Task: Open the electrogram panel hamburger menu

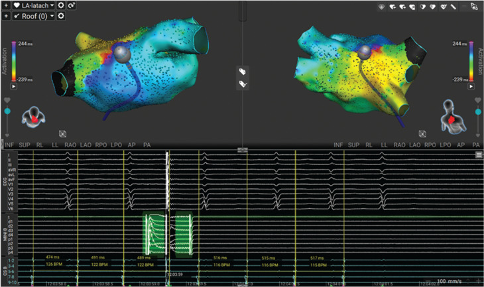Action: click(478, 154)
